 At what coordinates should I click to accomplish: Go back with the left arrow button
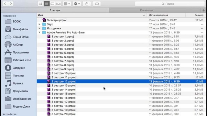click(5, 4)
